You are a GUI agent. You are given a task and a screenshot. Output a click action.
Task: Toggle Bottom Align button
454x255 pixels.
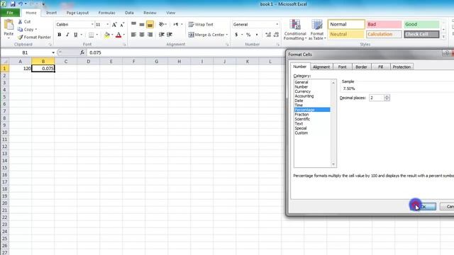(x=150, y=25)
